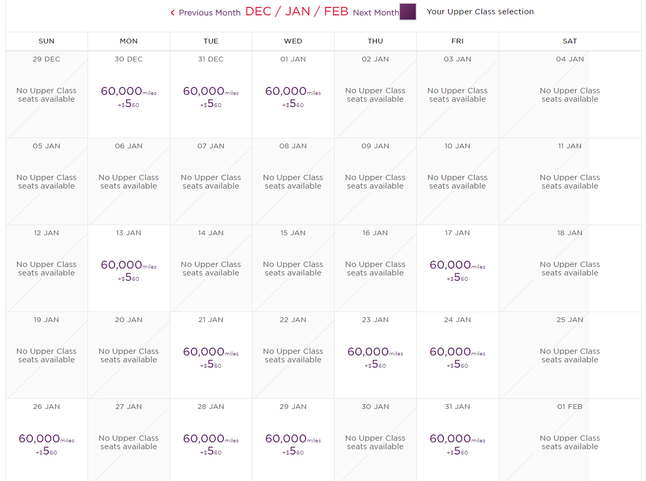Choose 17 JAN 60,000 miles fare
This screenshot has height=481, width=646.
[x=457, y=269]
